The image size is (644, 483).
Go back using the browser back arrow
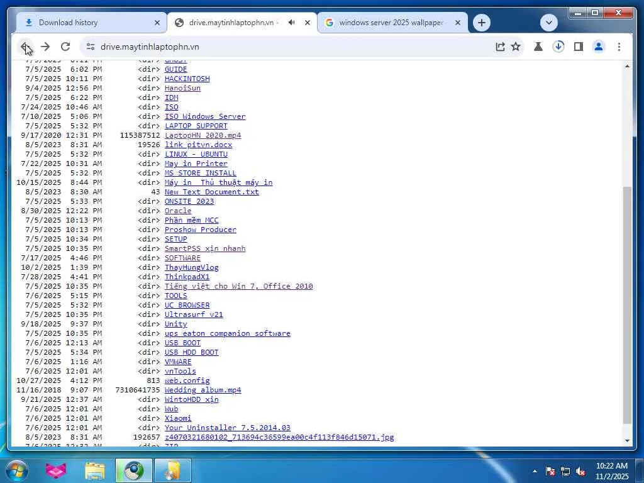click(x=25, y=47)
